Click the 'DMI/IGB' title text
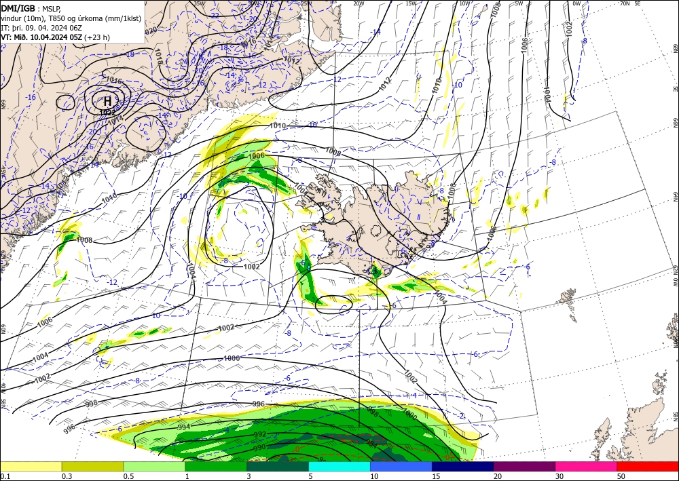 tap(18, 7)
